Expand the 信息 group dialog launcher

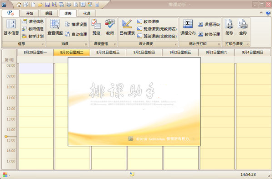point(43,44)
